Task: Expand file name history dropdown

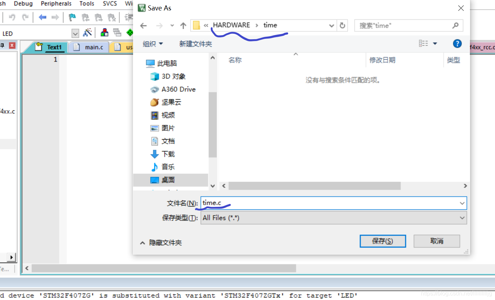Action: pyautogui.click(x=462, y=203)
